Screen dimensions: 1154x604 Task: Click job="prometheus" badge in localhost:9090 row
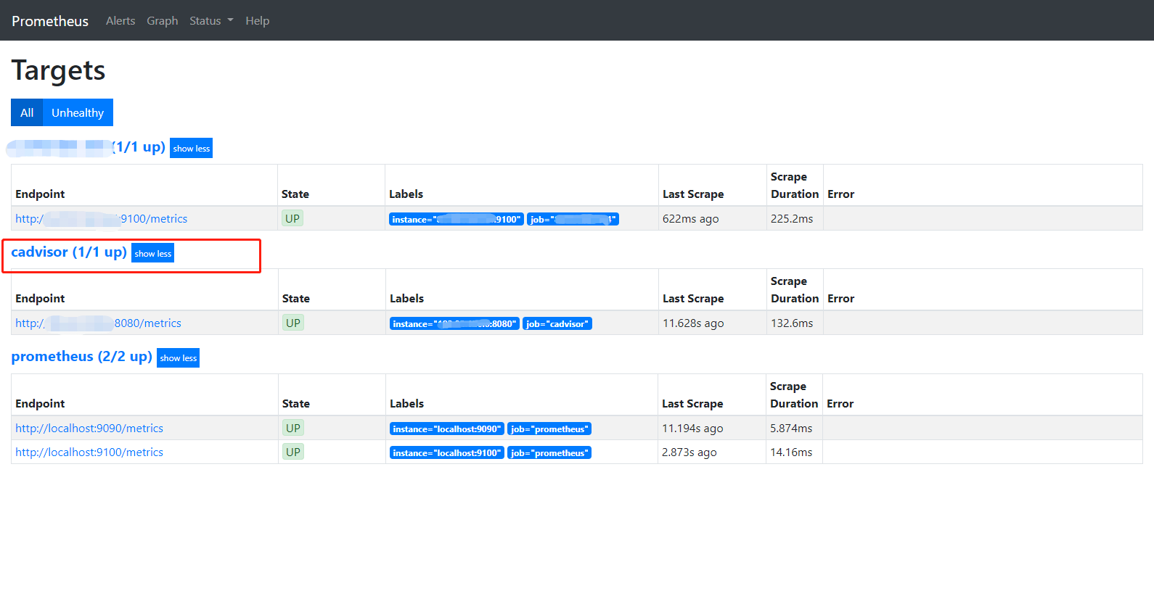pyautogui.click(x=549, y=429)
